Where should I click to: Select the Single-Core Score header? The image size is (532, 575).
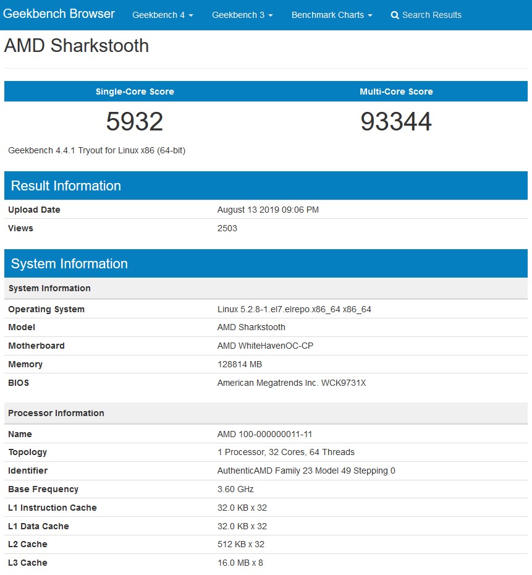135,92
